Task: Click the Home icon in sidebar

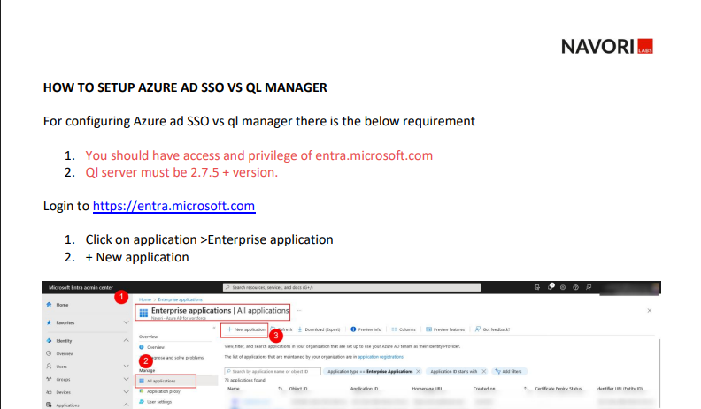Action: (x=49, y=305)
